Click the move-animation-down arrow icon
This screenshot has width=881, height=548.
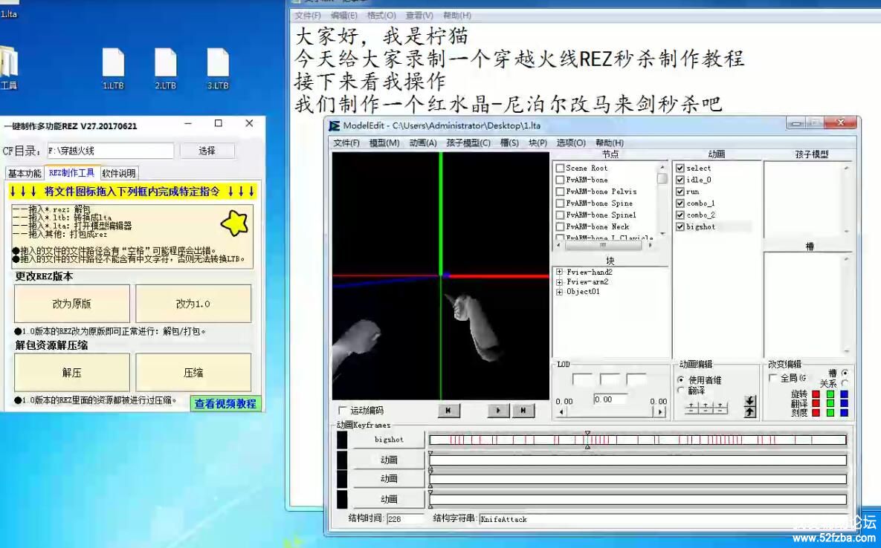click(749, 401)
